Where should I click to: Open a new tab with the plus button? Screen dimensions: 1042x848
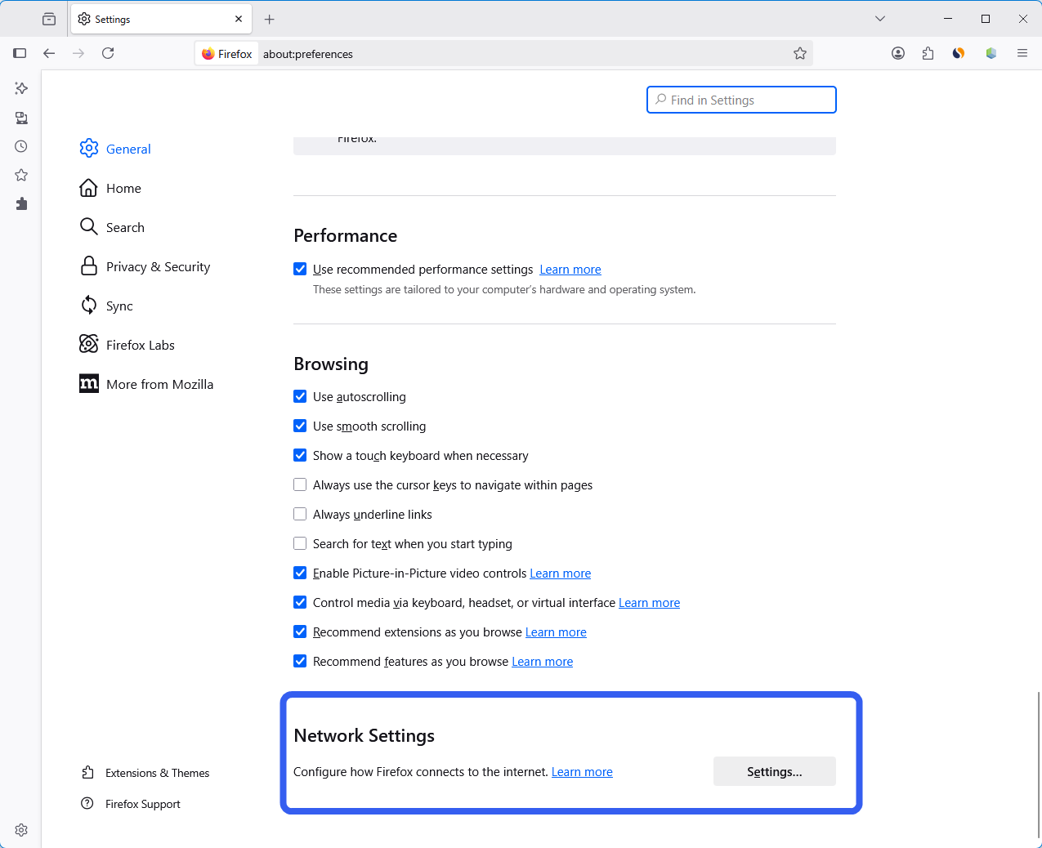270,19
